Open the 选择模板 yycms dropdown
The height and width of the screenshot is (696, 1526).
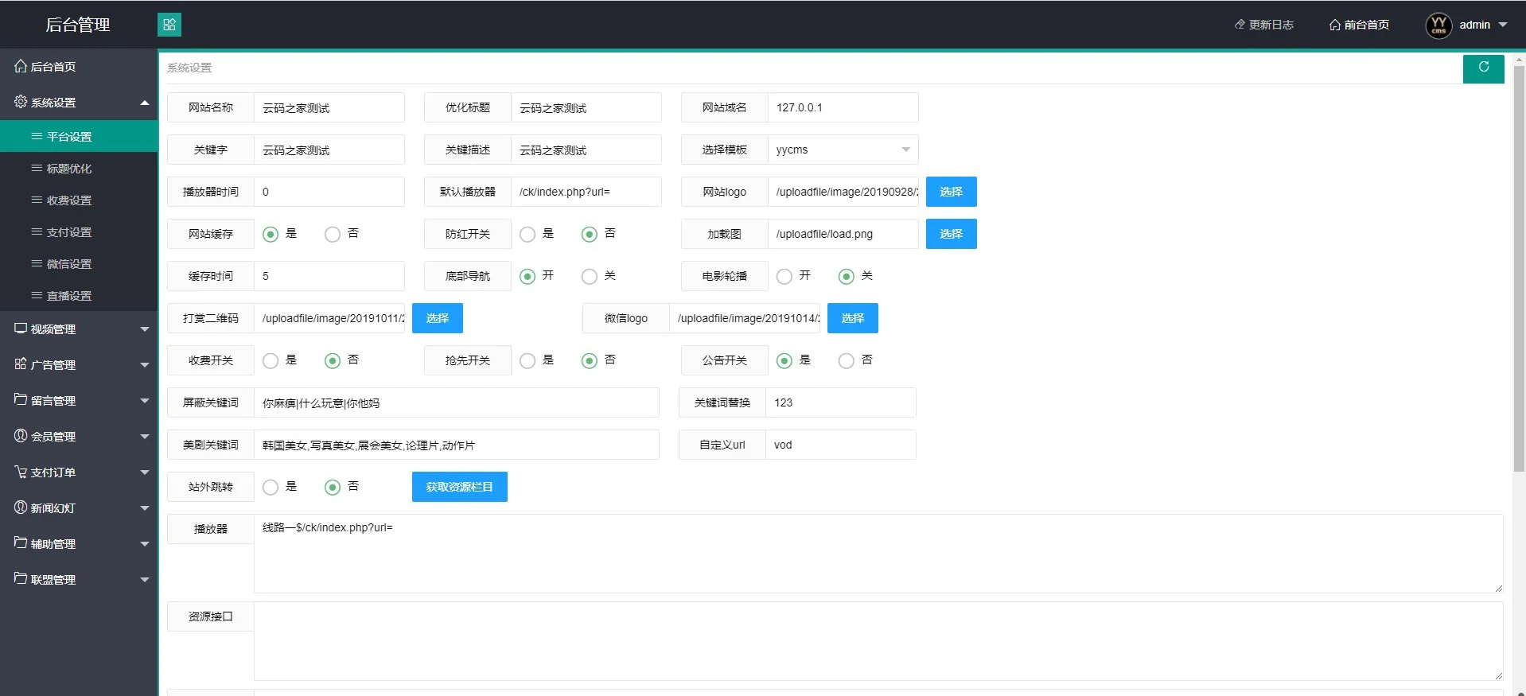pos(842,150)
